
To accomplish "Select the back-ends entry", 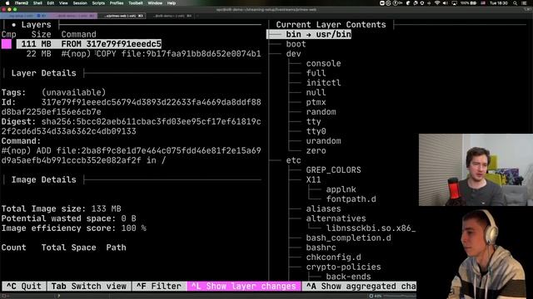I will click(348, 277).
